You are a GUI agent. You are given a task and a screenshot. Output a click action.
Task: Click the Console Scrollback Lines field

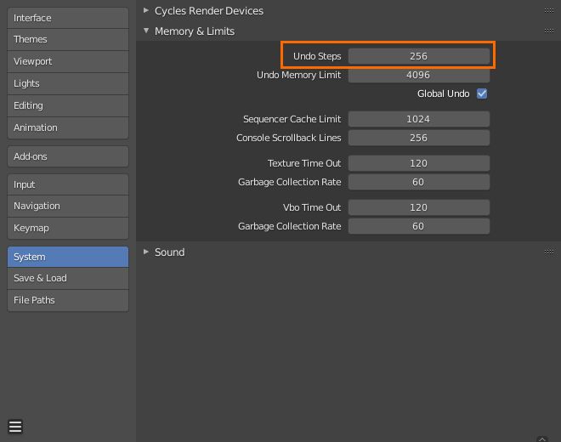(x=418, y=138)
